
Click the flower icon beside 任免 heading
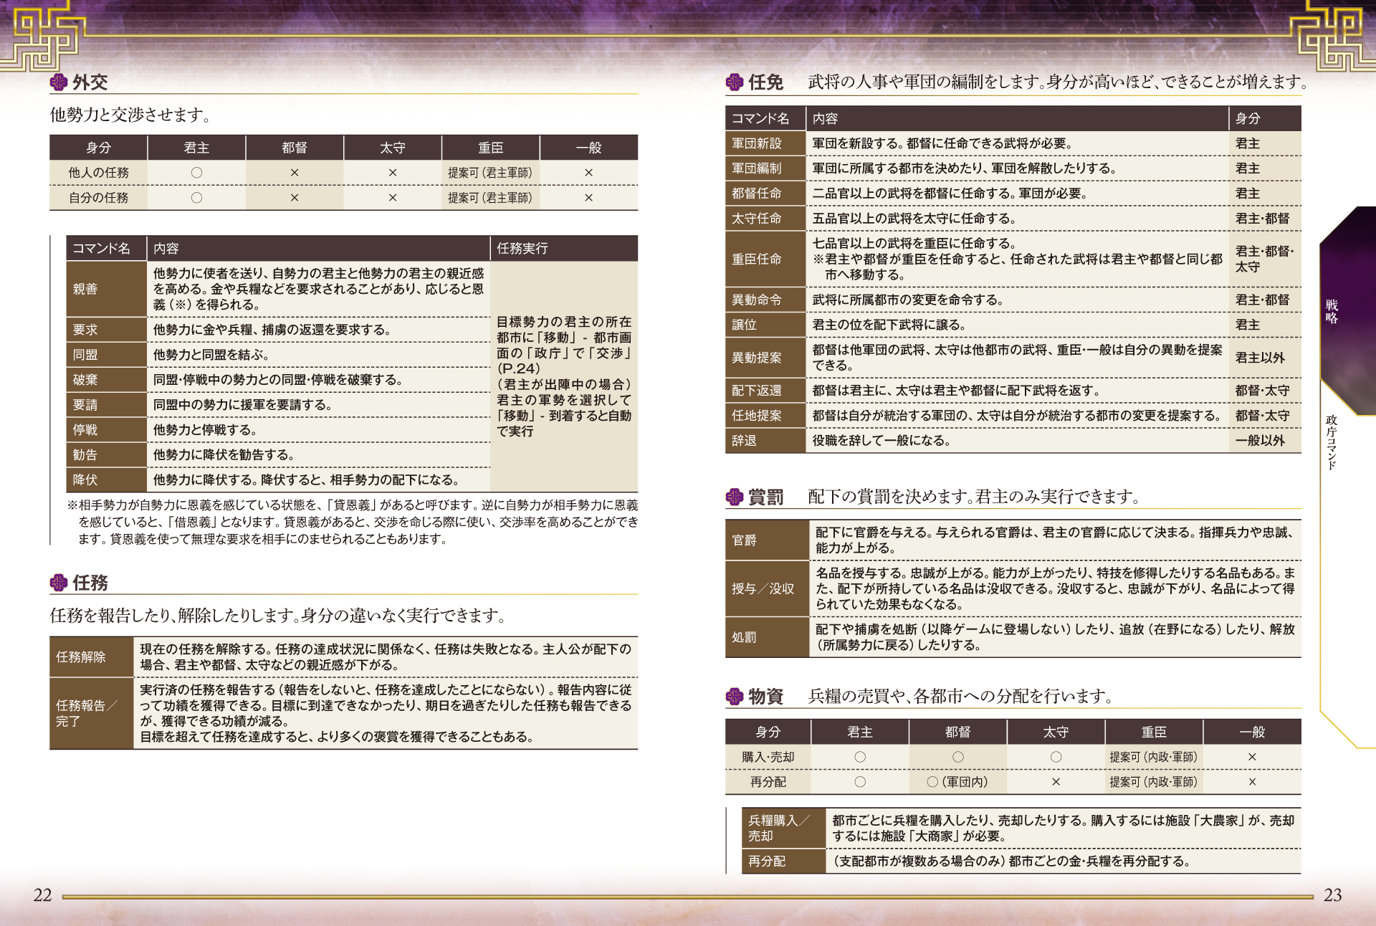(735, 82)
